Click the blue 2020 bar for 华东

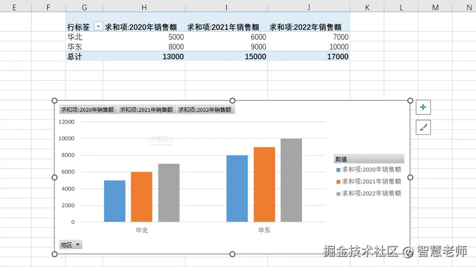[237, 189]
